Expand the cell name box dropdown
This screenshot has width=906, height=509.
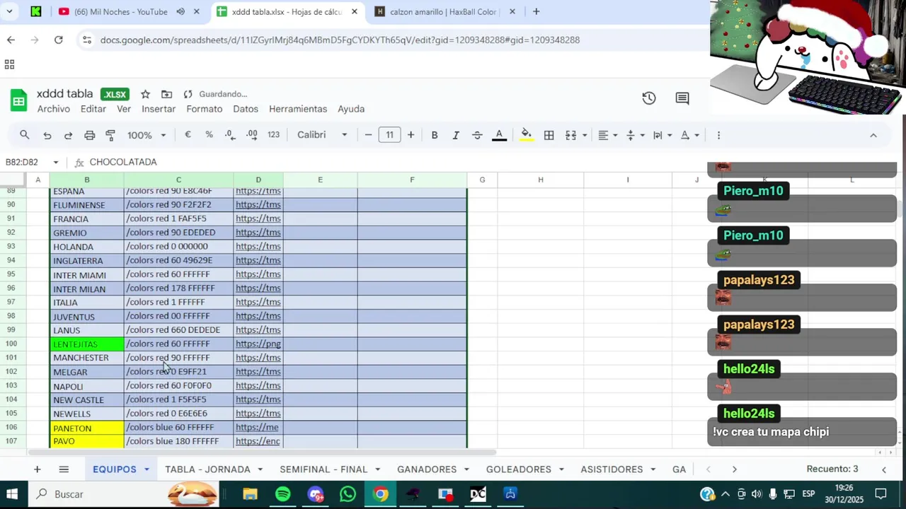(x=55, y=162)
